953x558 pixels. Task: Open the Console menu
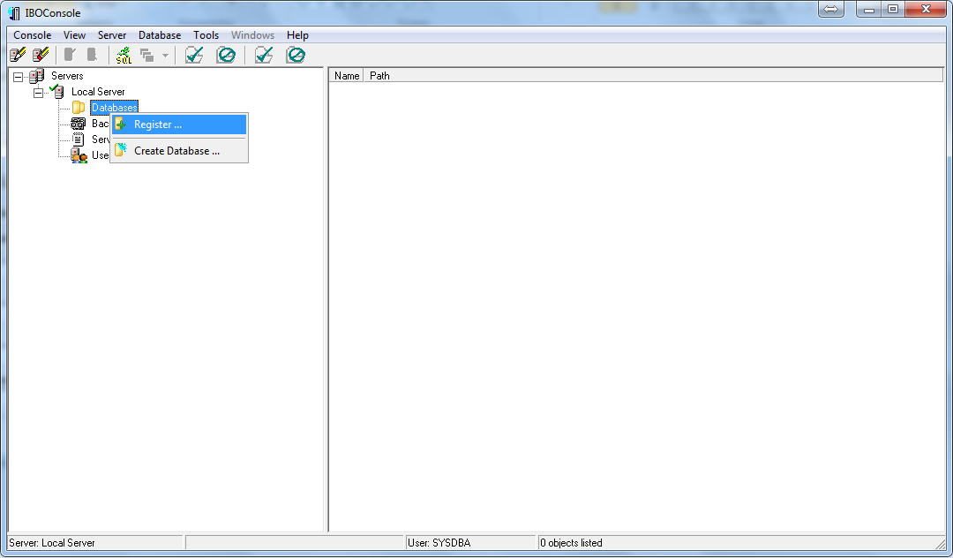(x=33, y=35)
